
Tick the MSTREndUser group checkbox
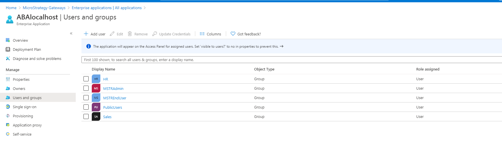pyautogui.click(x=86, y=98)
